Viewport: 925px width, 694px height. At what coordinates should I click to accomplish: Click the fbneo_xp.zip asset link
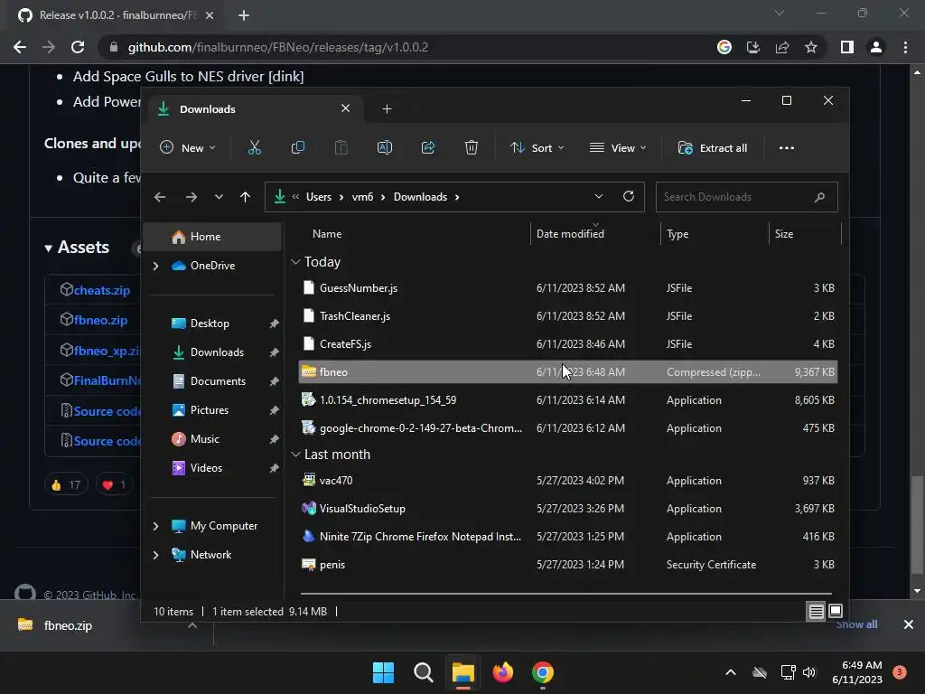coord(107,351)
